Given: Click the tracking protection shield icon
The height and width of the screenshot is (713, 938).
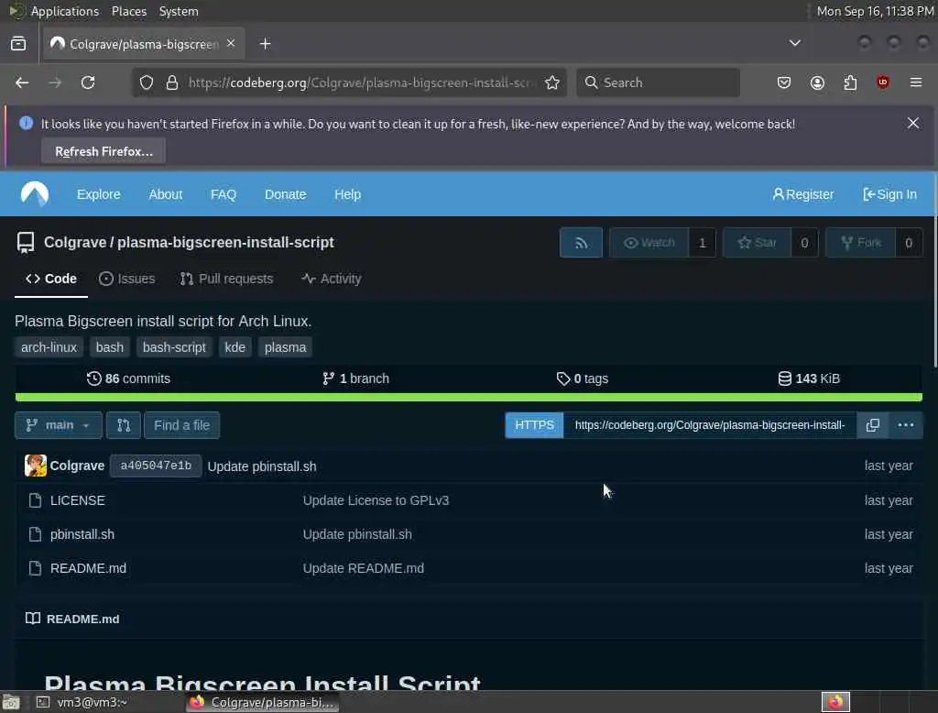Looking at the screenshot, I should click(147, 82).
